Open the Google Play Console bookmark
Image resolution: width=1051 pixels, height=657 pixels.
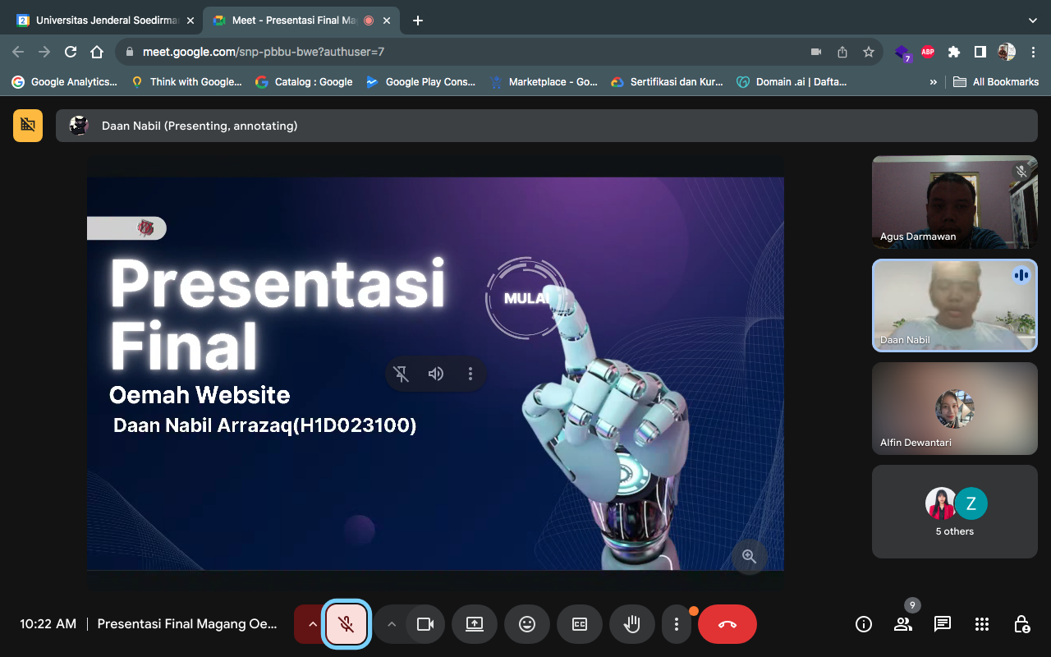click(x=421, y=82)
